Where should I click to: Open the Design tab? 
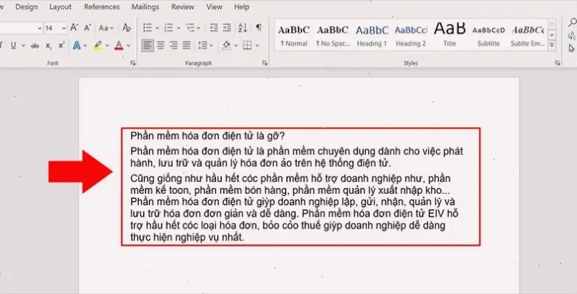click(x=26, y=7)
